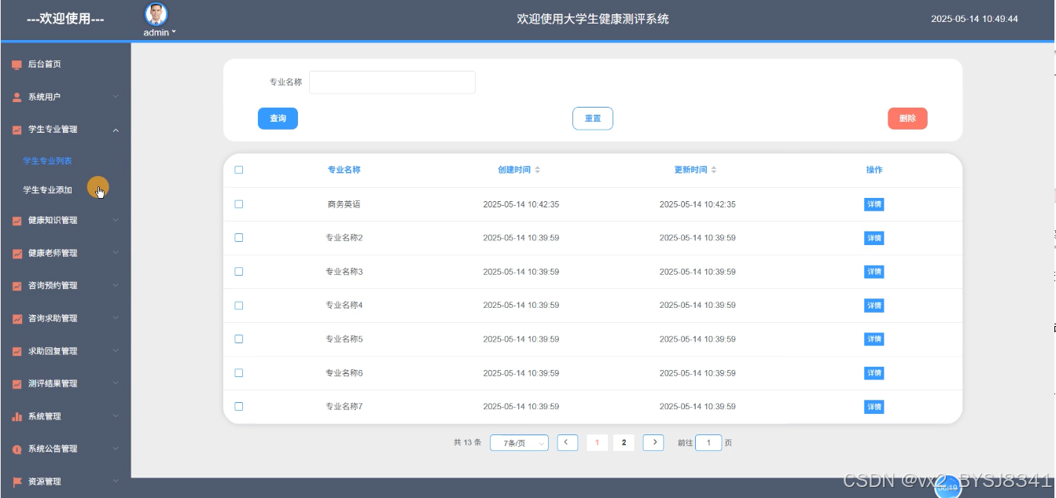
Task: Open the 7条/页 page size dropdown
Action: coord(519,443)
